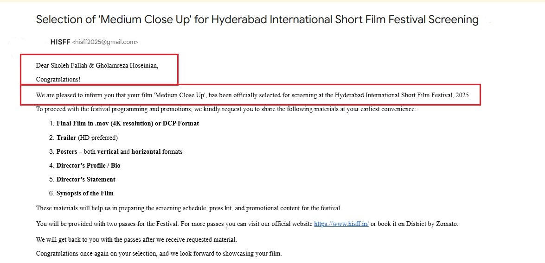545x263 pixels.
Task: Click the 'Congratulations!' line under the greeting
Action: (x=58, y=79)
